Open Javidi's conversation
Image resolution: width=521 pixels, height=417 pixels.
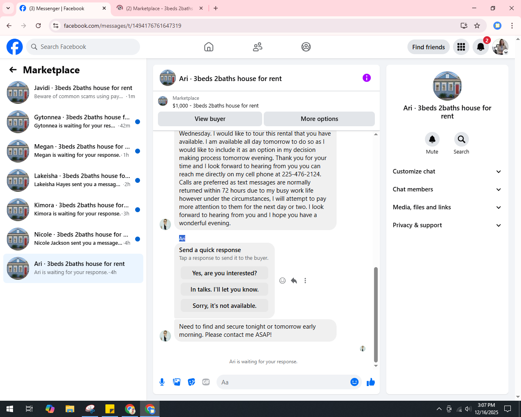tap(73, 92)
